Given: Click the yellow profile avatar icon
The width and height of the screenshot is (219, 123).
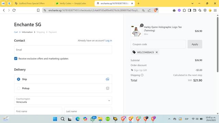Looking at the screenshot, I should point(210,10).
